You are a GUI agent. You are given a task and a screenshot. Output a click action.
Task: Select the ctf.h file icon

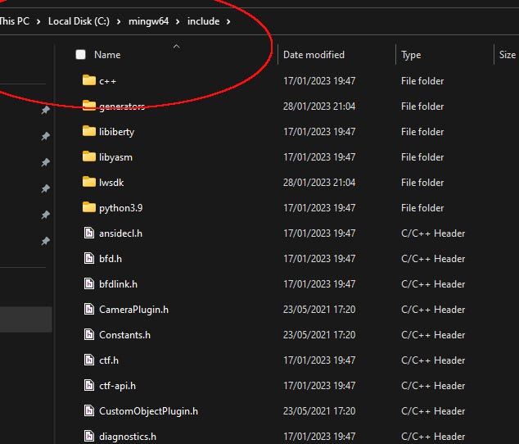coord(89,360)
